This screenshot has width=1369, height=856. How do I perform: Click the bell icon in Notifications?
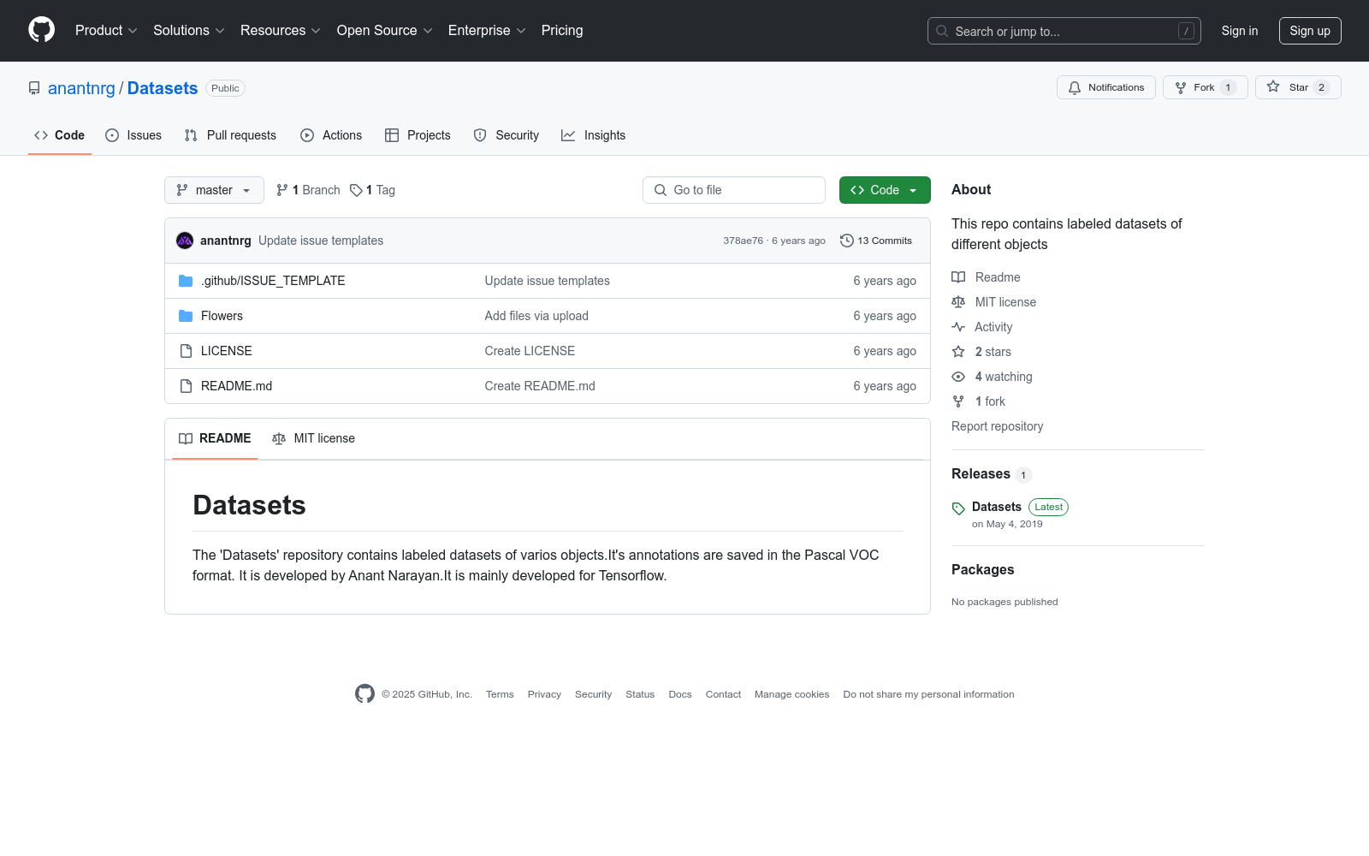[1075, 87]
